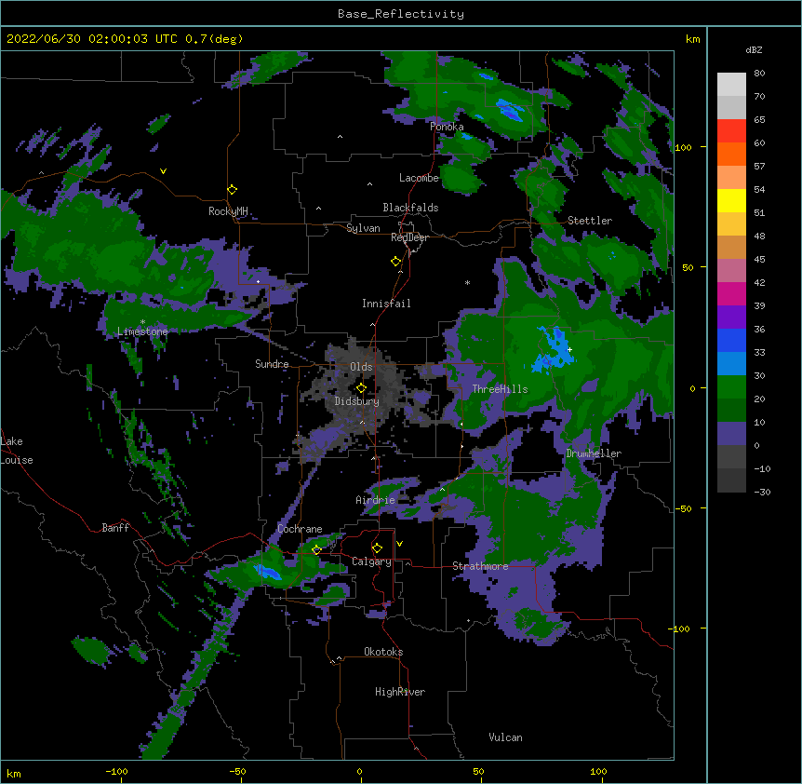802x784 pixels.
Task: Click the Okotoks label
Action: point(383,652)
